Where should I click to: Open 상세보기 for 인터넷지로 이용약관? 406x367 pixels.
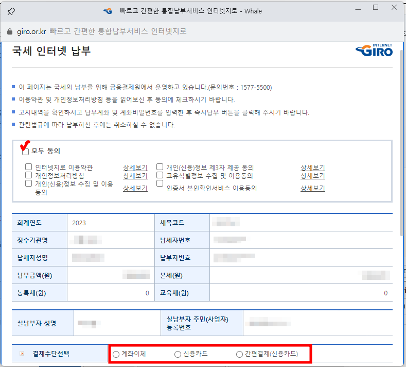[135, 168]
